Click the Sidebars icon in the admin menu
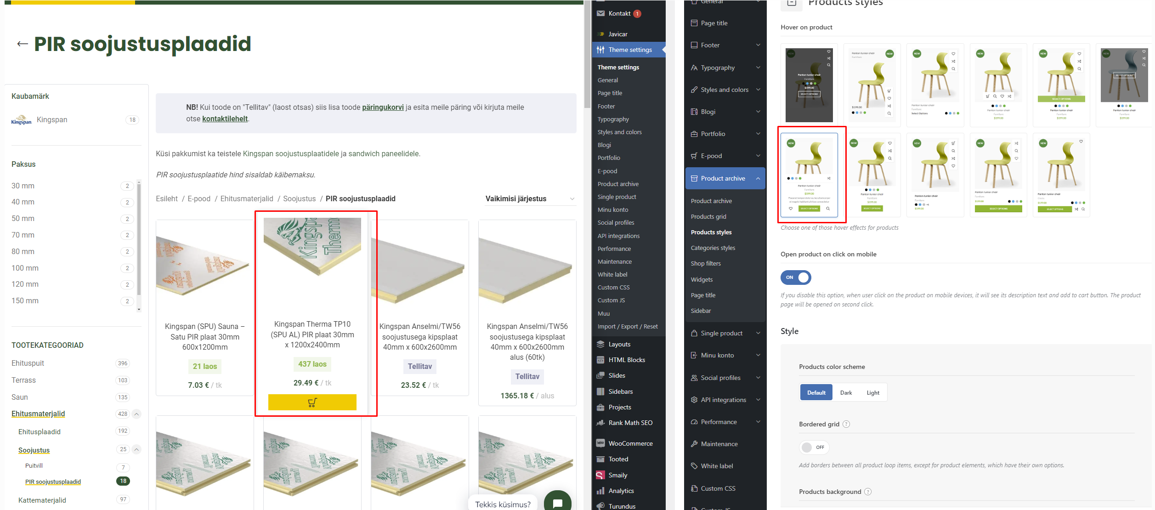 pos(600,391)
